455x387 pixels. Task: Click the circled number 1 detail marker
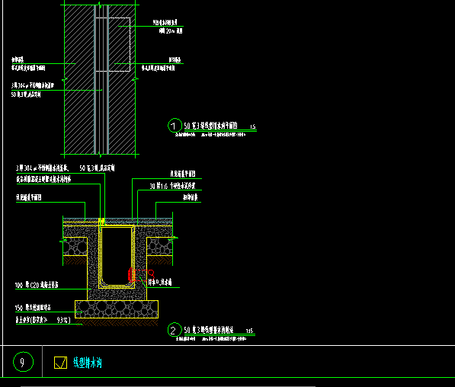pyautogui.click(x=175, y=126)
